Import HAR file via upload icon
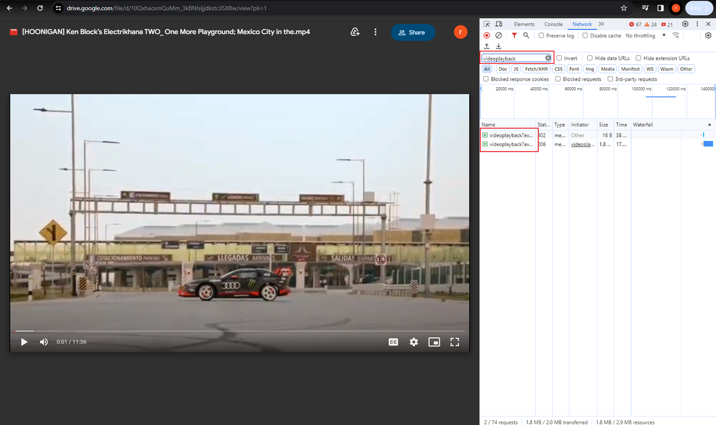The image size is (716, 425). click(x=487, y=46)
